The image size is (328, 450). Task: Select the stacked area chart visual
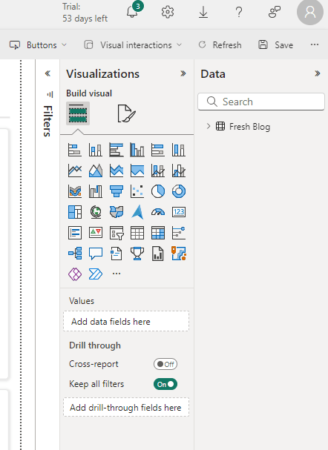117,171
